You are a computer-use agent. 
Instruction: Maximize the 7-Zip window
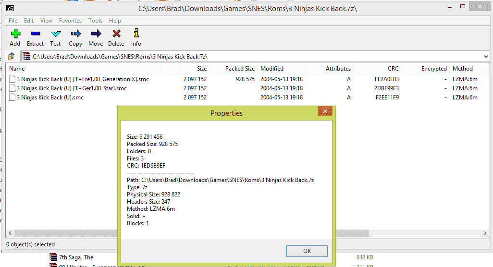point(463,6)
